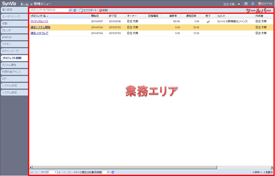Open システム設定 in sidebar
Viewport: 275px width, 176px height.
[x=14, y=93]
